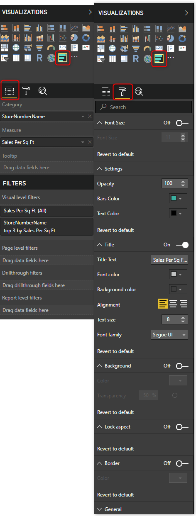Image resolution: width=196 pixels, height=516 pixels.
Task: Open Analytics magnifier tab in right pane
Action: (x=139, y=91)
